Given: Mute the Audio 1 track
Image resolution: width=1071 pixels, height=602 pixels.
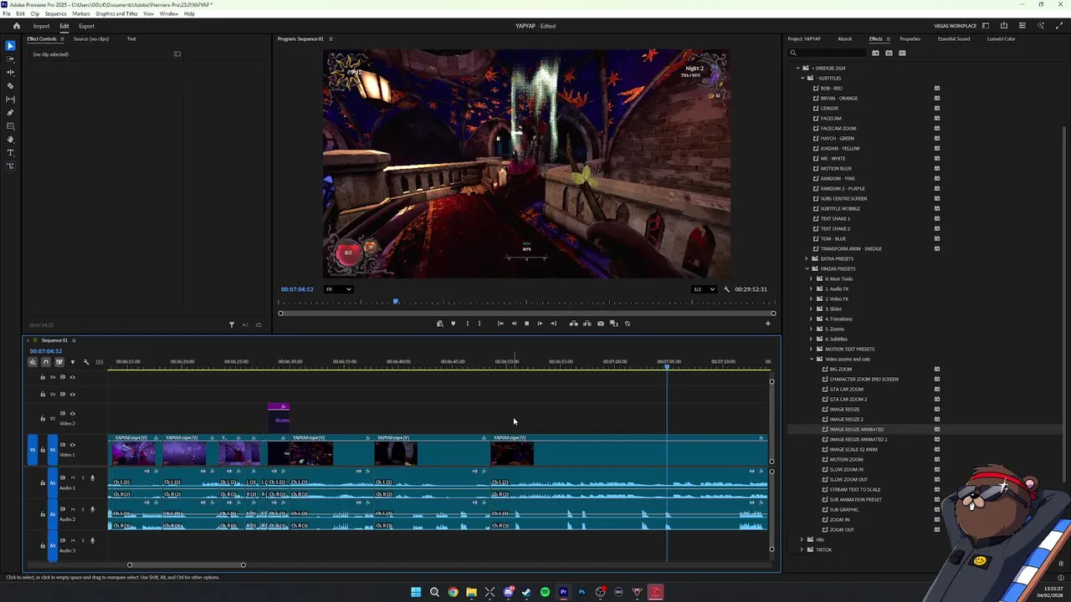Looking at the screenshot, I should coord(73,478).
